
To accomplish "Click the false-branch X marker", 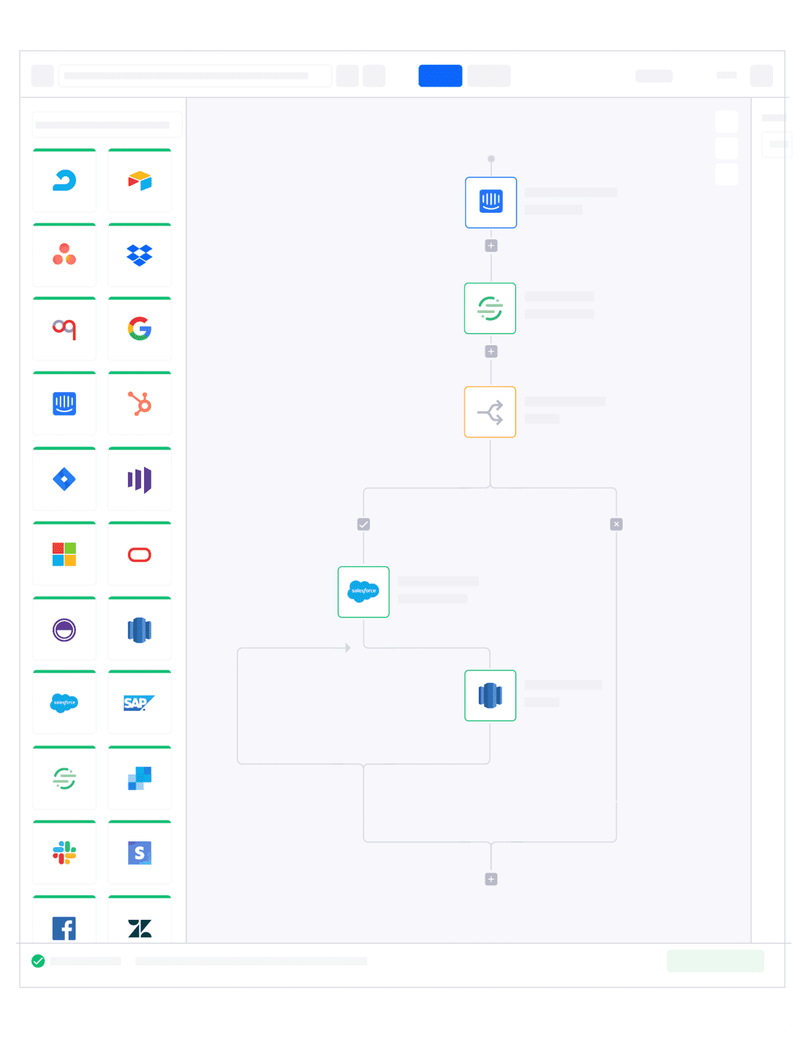I will [x=617, y=524].
